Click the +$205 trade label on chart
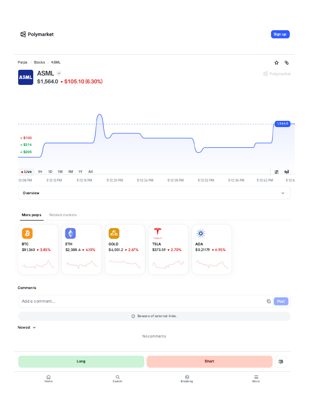309x401 pixels. pos(26,152)
